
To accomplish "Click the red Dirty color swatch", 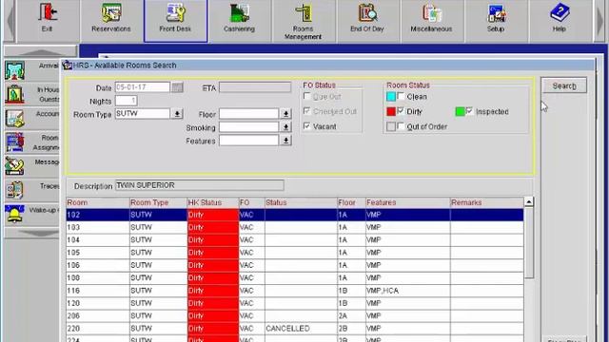I will pos(391,112).
